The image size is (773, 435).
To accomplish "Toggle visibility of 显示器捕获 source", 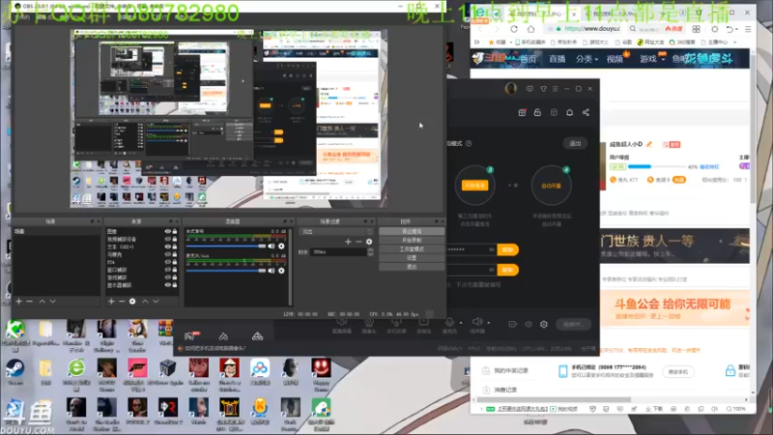I will pyautogui.click(x=167, y=284).
